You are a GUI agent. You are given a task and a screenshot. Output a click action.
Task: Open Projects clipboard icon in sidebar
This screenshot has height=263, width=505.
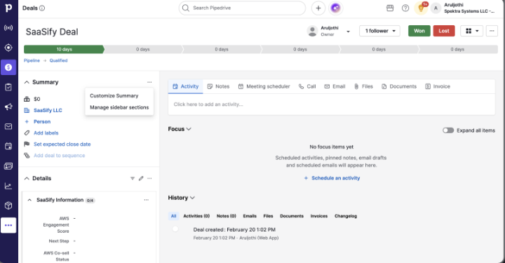[8, 87]
